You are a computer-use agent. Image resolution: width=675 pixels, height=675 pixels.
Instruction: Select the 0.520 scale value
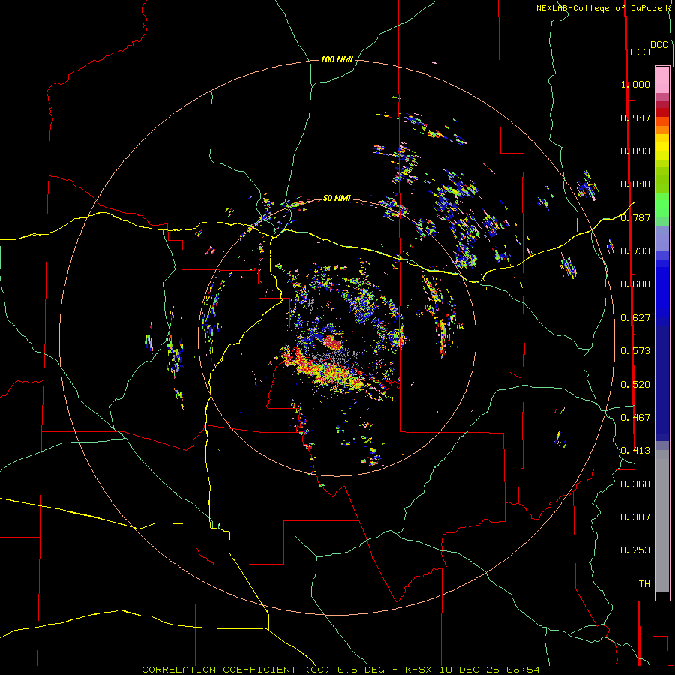635,385
